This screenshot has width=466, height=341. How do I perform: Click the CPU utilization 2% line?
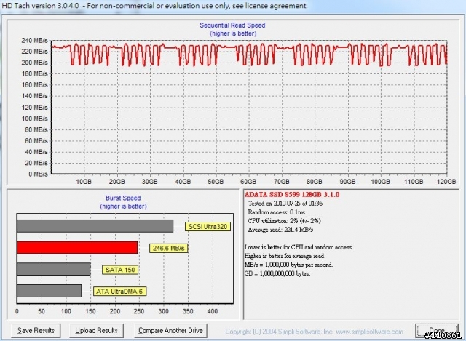(284, 221)
